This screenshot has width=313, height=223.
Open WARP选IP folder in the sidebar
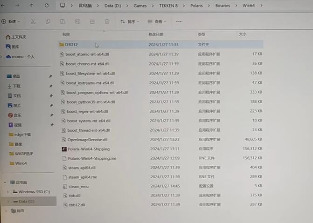pos(21,154)
